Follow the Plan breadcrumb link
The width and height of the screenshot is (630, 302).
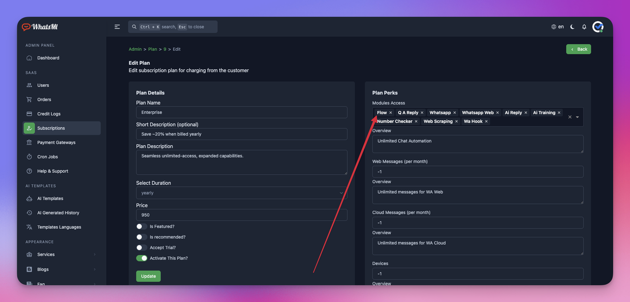(153, 49)
